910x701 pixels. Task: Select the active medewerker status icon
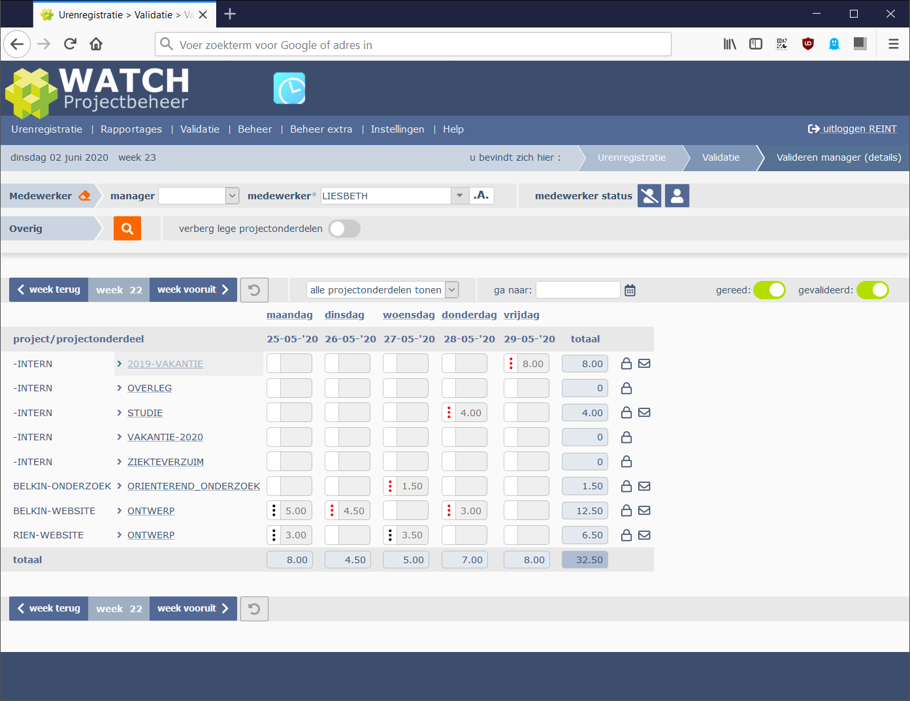point(677,195)
